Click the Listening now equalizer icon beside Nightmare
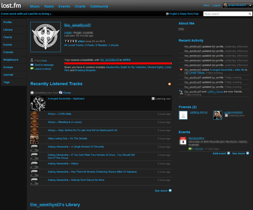The height and width of the screenshot is (210, 253). click(x=153, y=98)
